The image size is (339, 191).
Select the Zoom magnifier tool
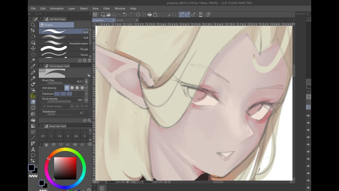tap(33, 25)
